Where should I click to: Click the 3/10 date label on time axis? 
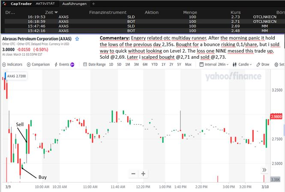click(x=265, y=187)
